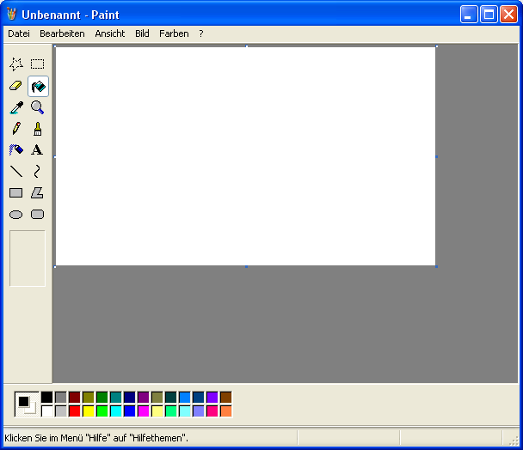Pick the pure blue color swatch

click(x=130, y=411)
